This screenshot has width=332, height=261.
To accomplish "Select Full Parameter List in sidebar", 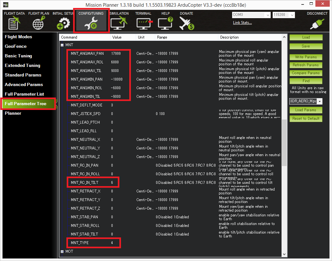I will point(25,94).
